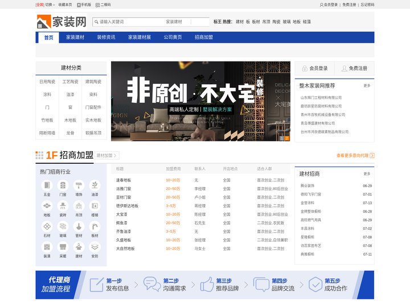Open the 诗菲家居布艺 listing
Screen dimensions: 410x308
311,246
